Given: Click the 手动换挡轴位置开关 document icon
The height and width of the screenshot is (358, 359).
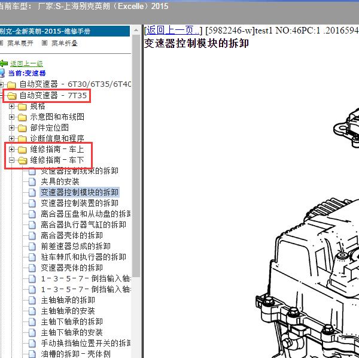Looking at the screenshot, I should point(32,343).
